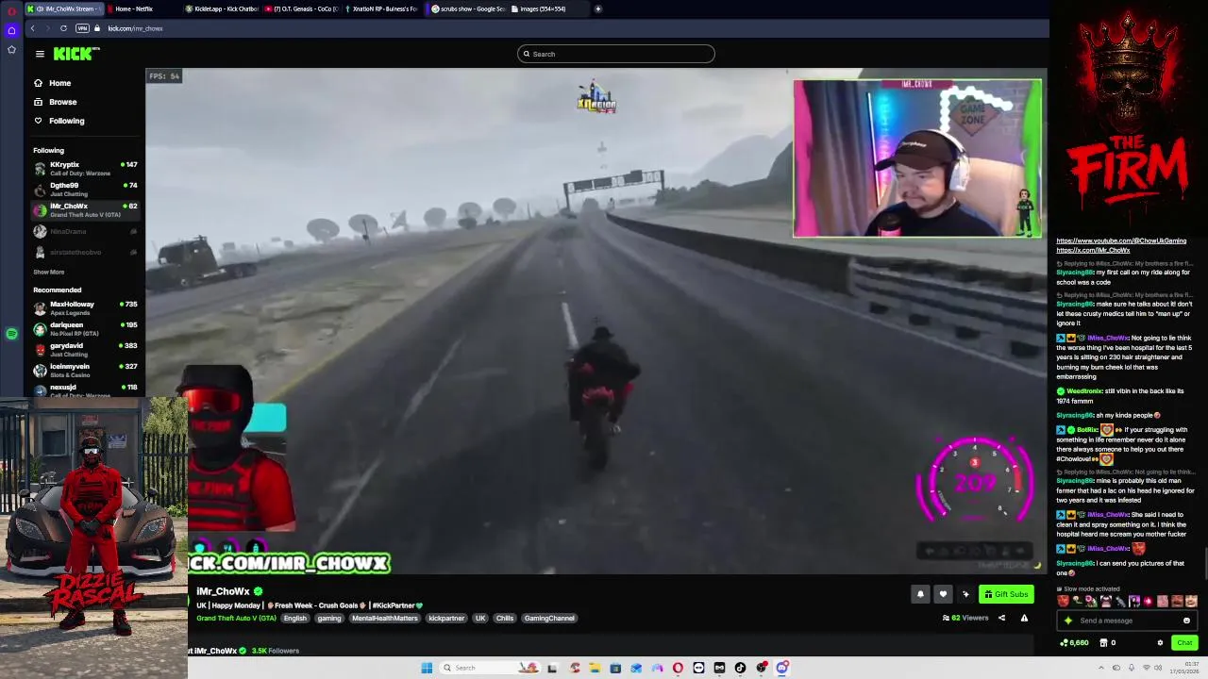The width and height of the screenshot is (1208, 679).
Task: Select the first quick emote below slow mode
Action: click(1063, 601)
